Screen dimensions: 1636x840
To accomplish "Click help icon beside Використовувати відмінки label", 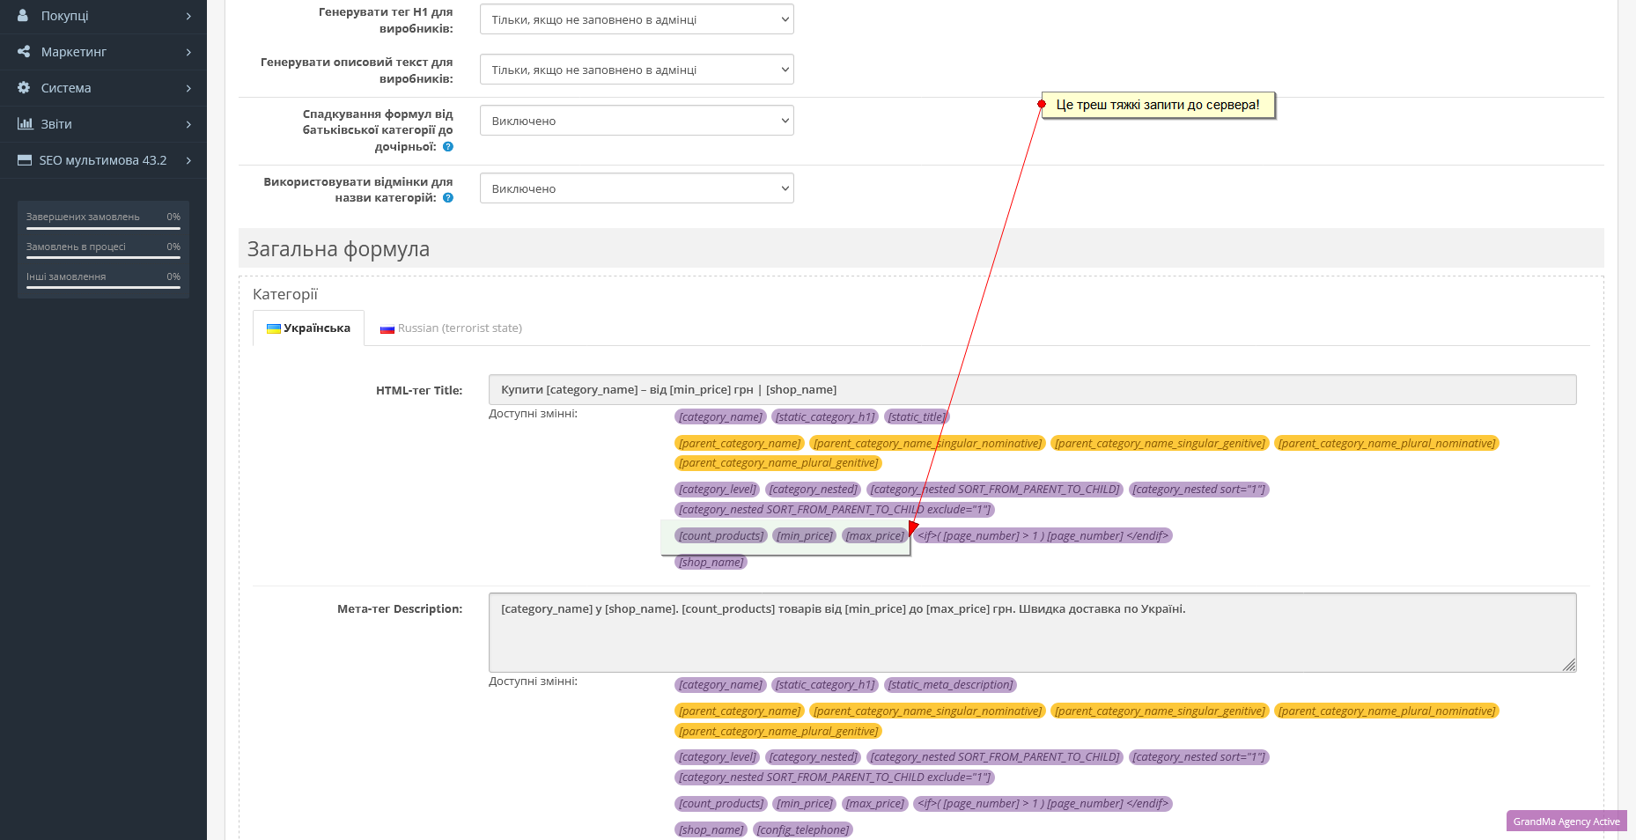I will click(x=448, y=198).
